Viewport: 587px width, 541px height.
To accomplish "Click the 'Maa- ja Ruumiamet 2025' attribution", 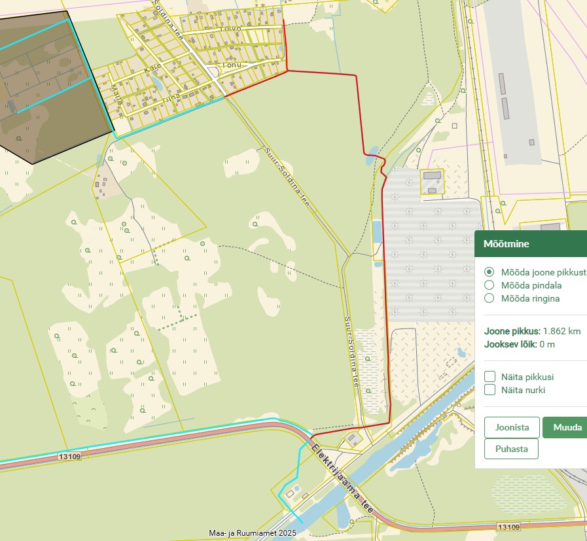I will [253, 533].
